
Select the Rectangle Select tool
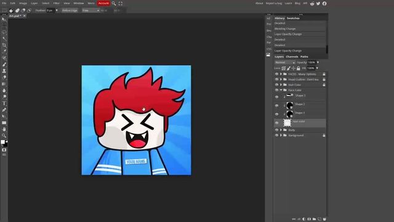(4, 26)
